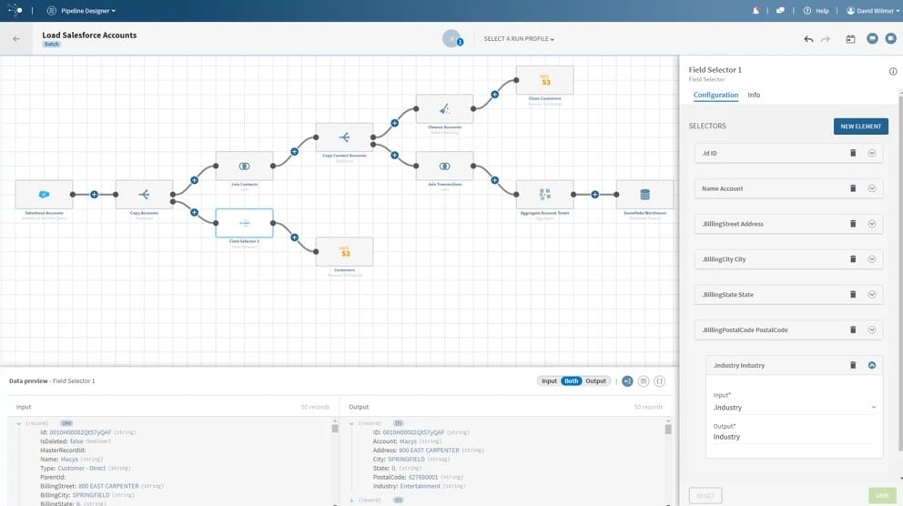Delete the Name Account selector
The image size is (903, 506).
[853, 188]
